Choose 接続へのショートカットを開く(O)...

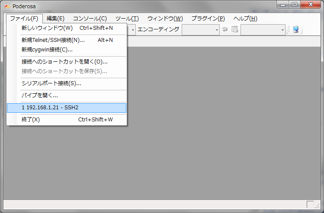(x=67, y=62)
